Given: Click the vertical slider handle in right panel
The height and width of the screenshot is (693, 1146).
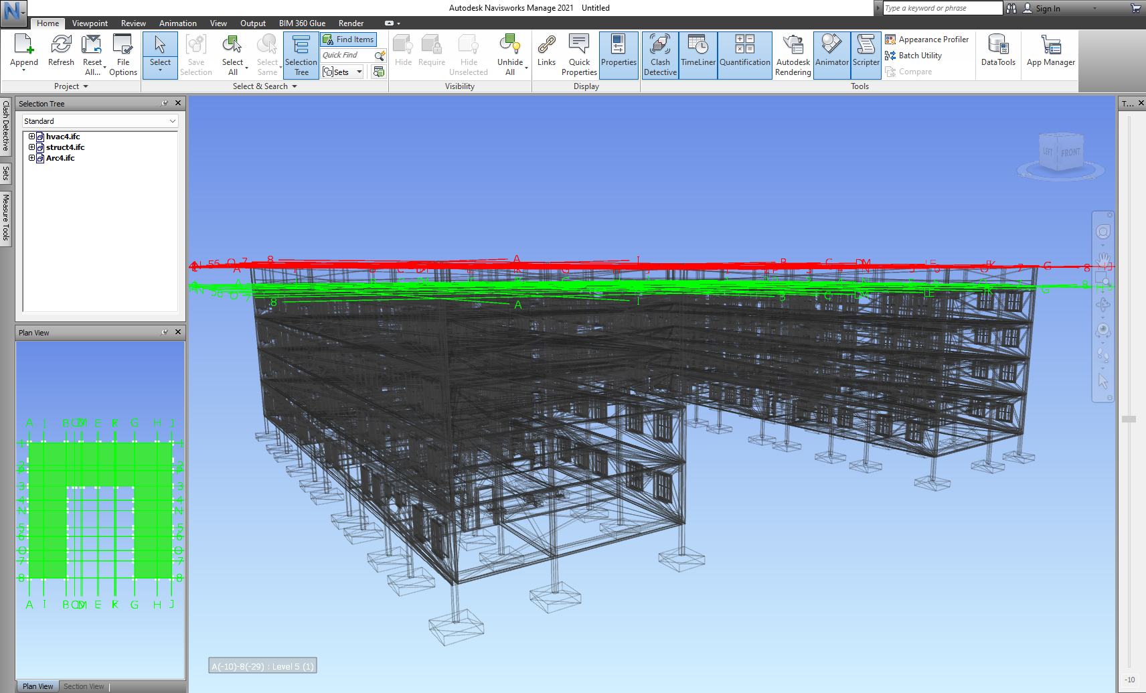Looking at the screenshot, I should (x=1129, y=419).
